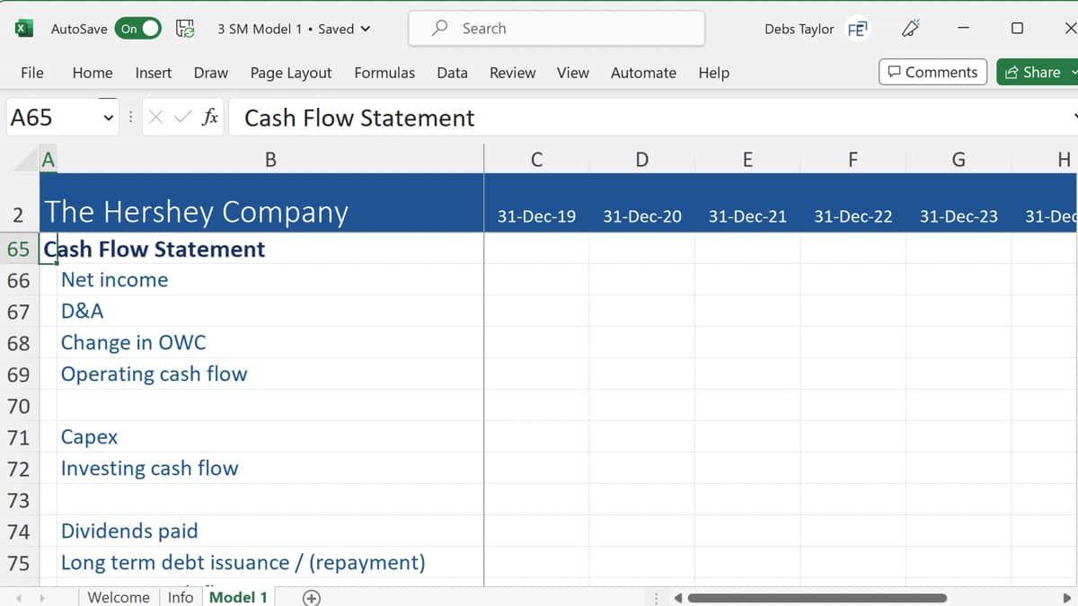Select row 70 header
1078x606 pixels.
[x=19, y=406]
